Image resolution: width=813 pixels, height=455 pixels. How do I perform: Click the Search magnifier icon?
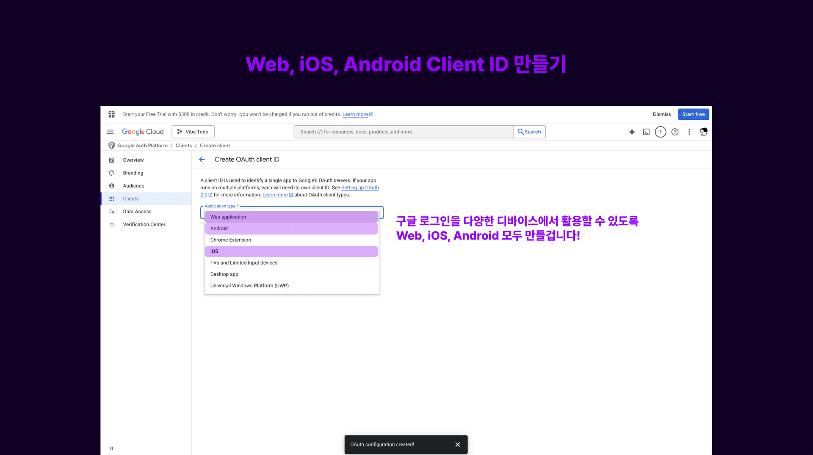coord(529,132)
